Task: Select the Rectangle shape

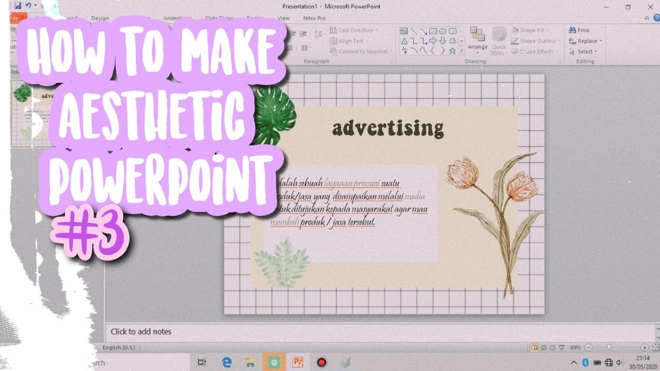Action: 434,30
